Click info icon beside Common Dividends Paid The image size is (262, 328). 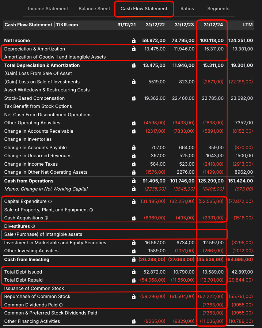(x=61, y=305)
